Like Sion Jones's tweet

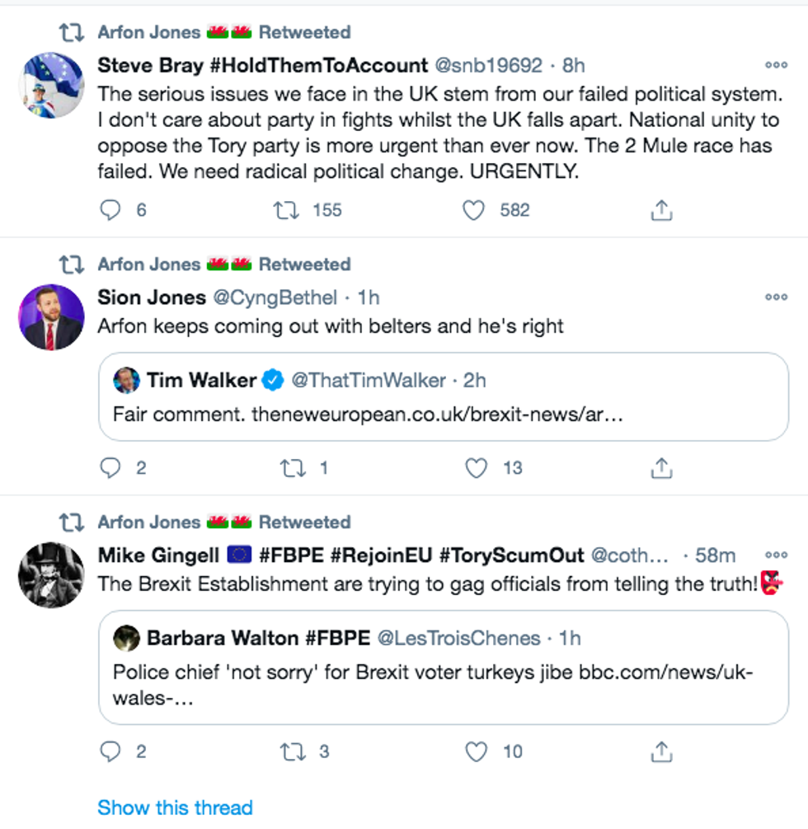[x=477, y=468]
